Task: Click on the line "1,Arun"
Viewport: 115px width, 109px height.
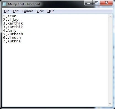Action: coord(10,16)
